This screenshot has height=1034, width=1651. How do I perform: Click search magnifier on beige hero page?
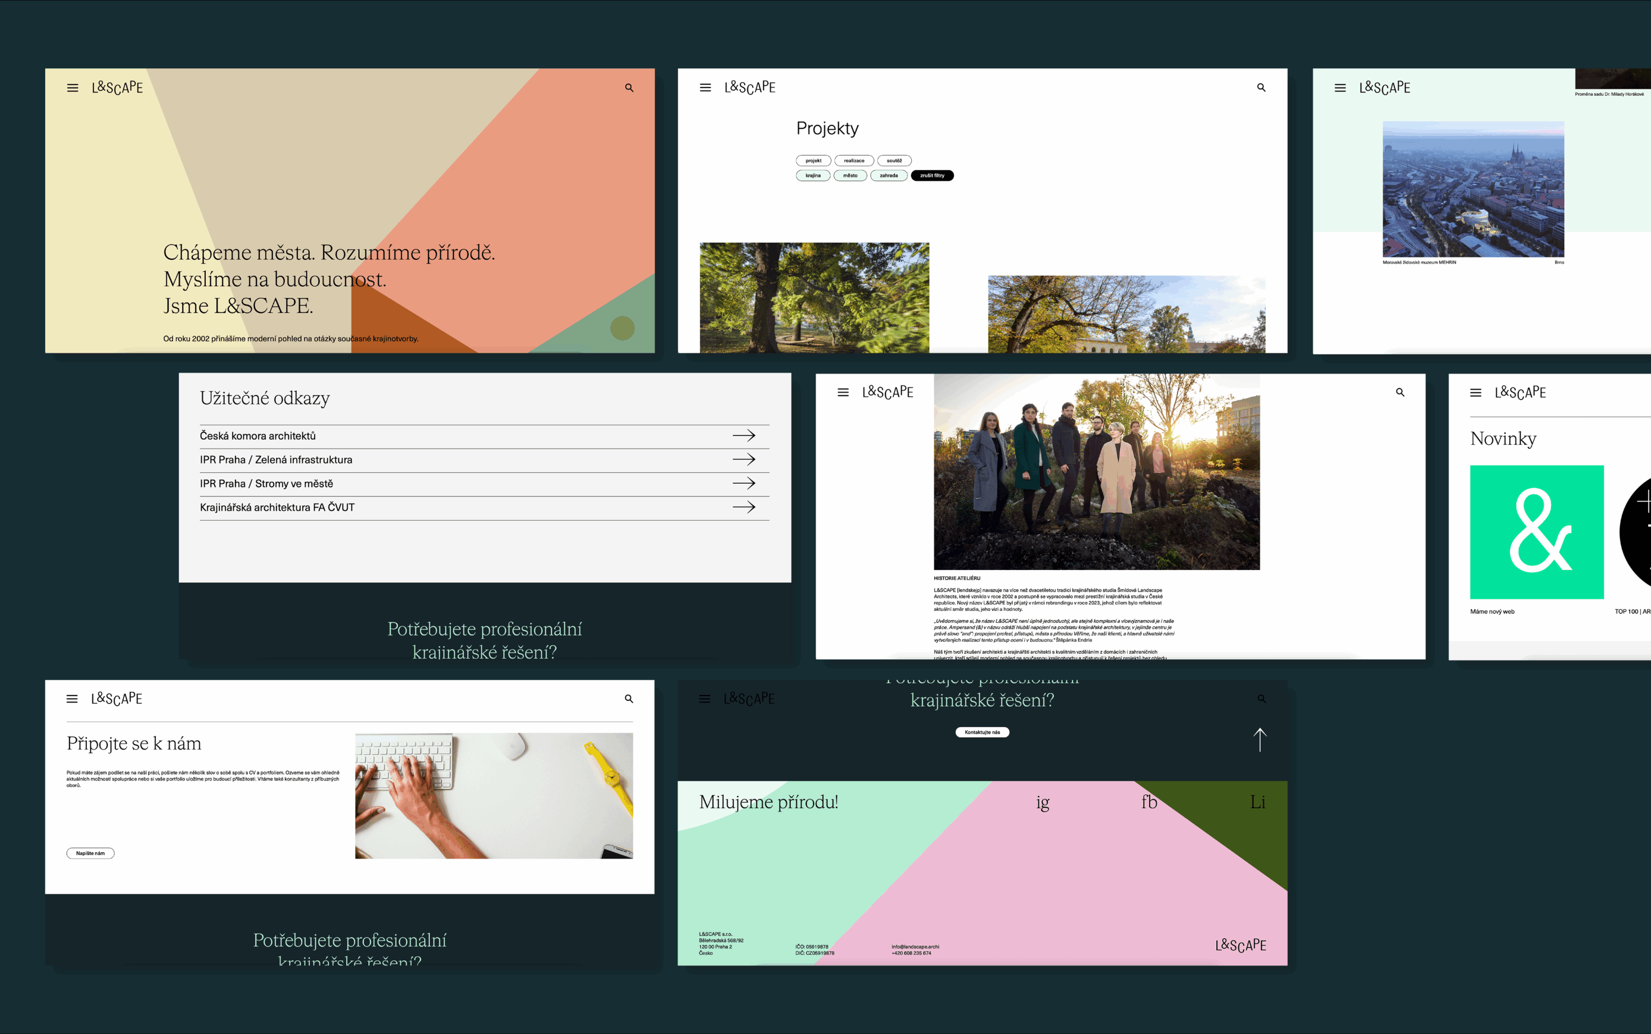(629, 88)
